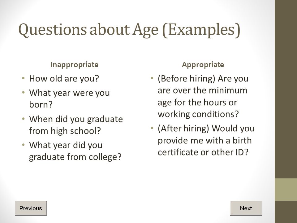Click the college graduation question text

point(75,151)
